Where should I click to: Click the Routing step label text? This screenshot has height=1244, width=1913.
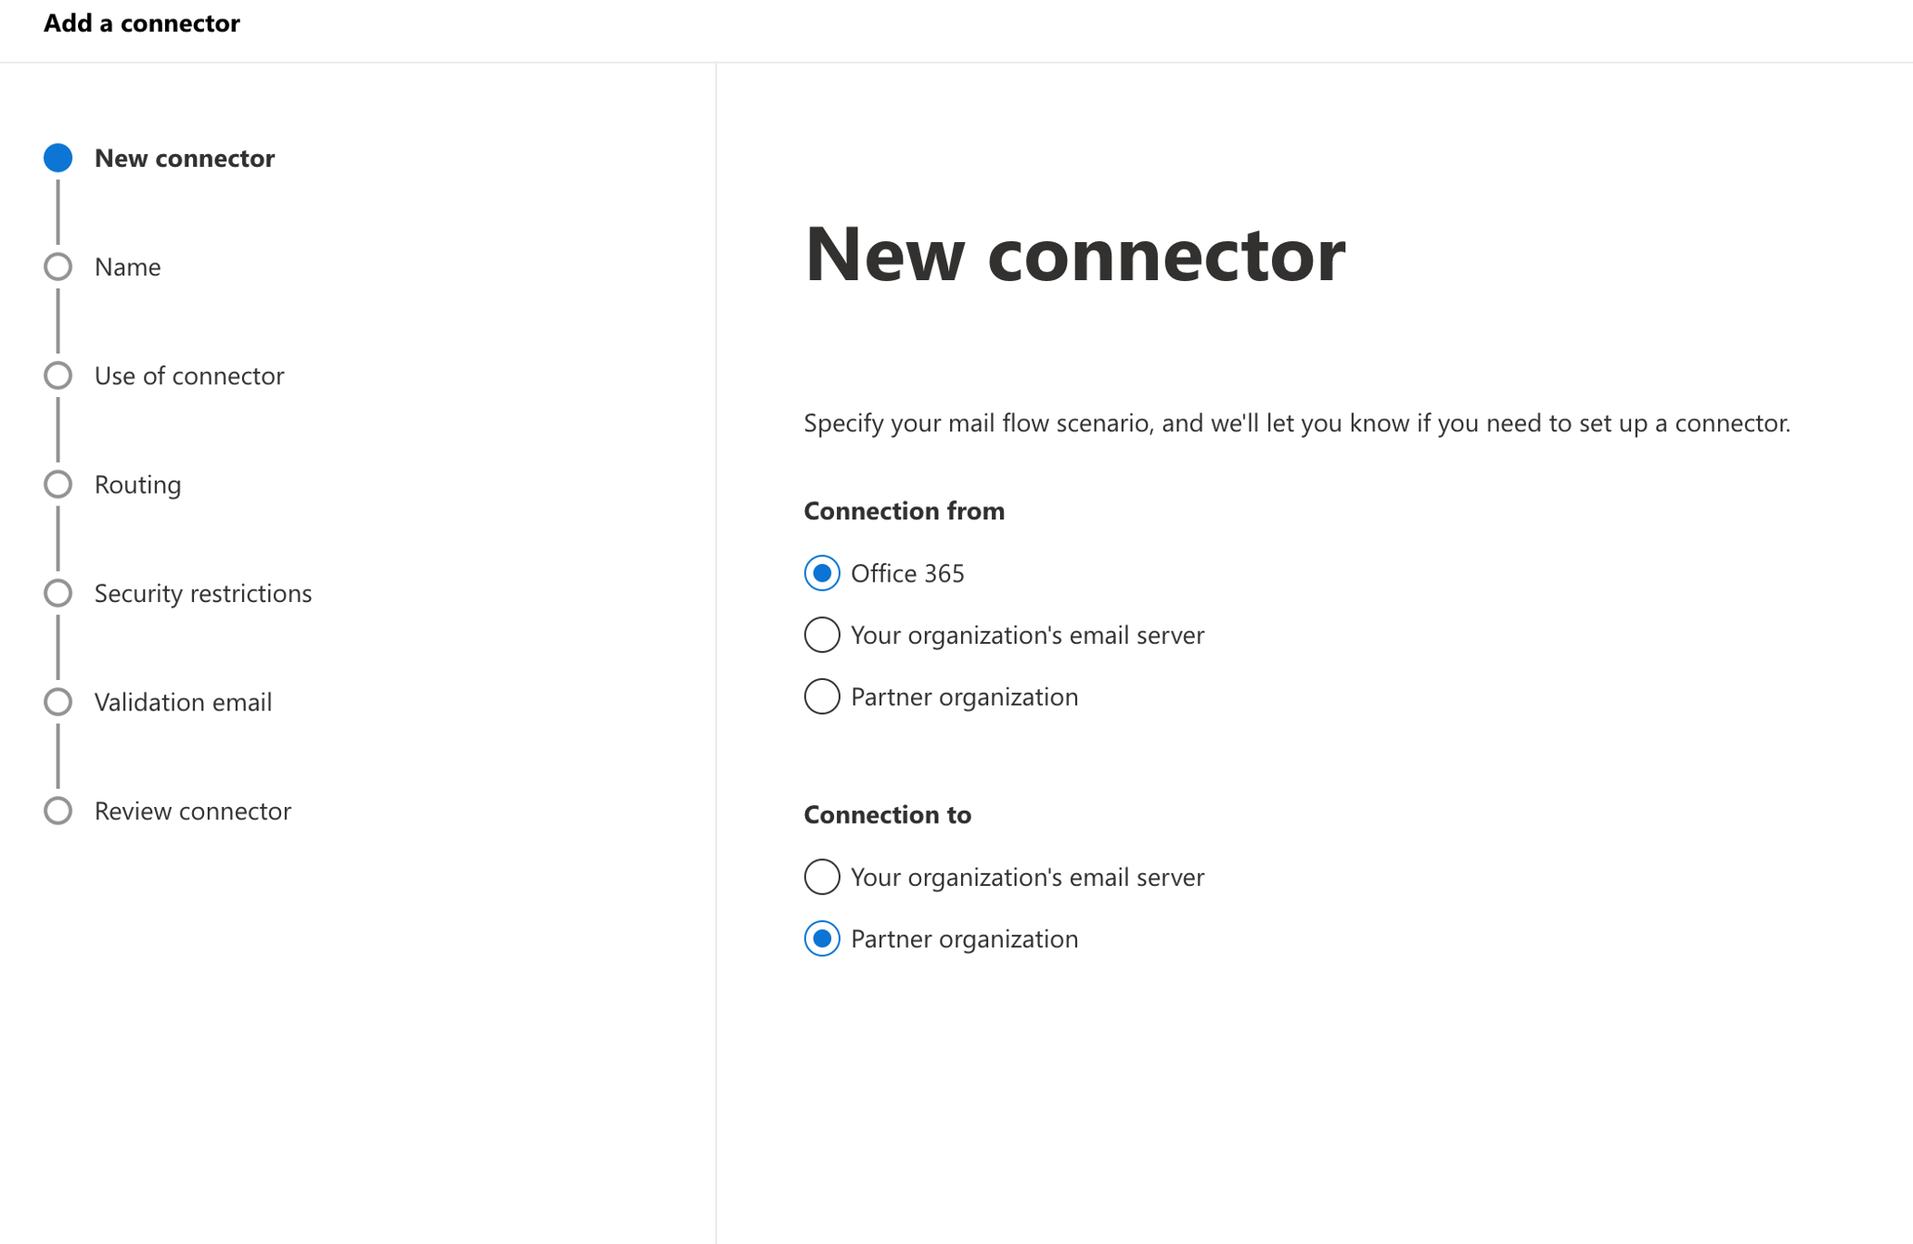pyautogui.click(x=137, y=483)
